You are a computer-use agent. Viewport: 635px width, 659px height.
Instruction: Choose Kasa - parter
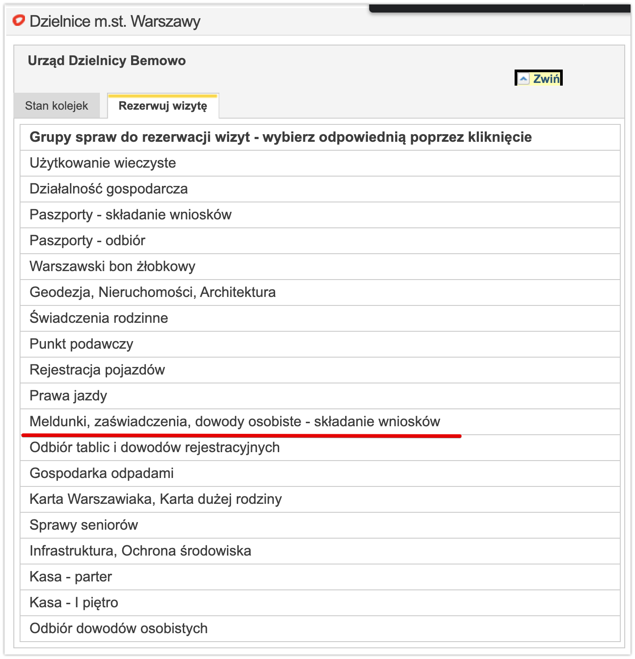(x=320, y=577)
